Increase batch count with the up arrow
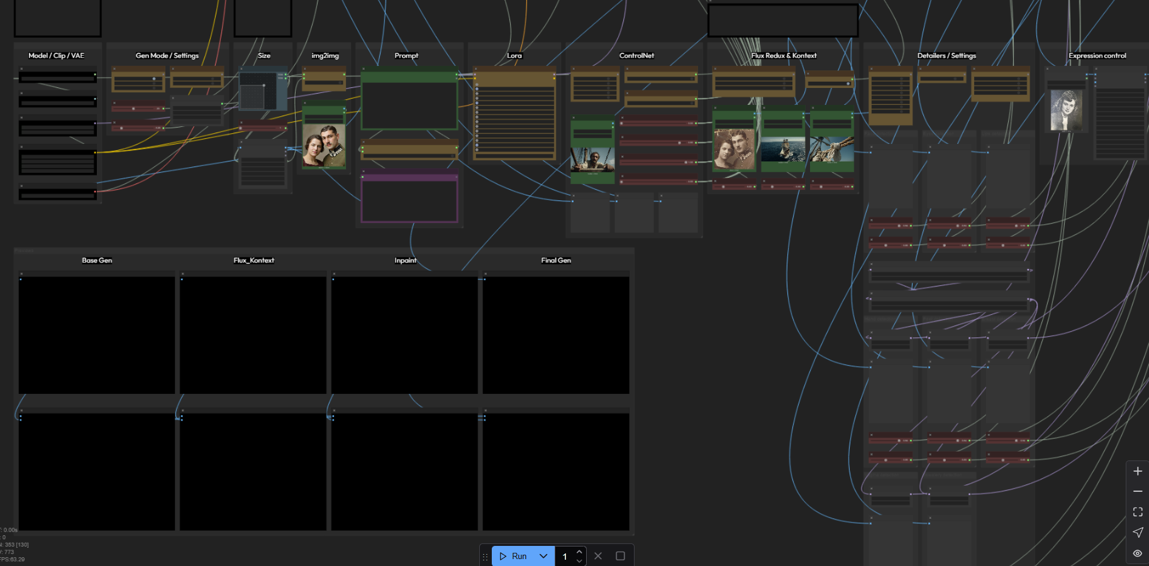This screenshot has height=566, width=1149. pos(579,552)
